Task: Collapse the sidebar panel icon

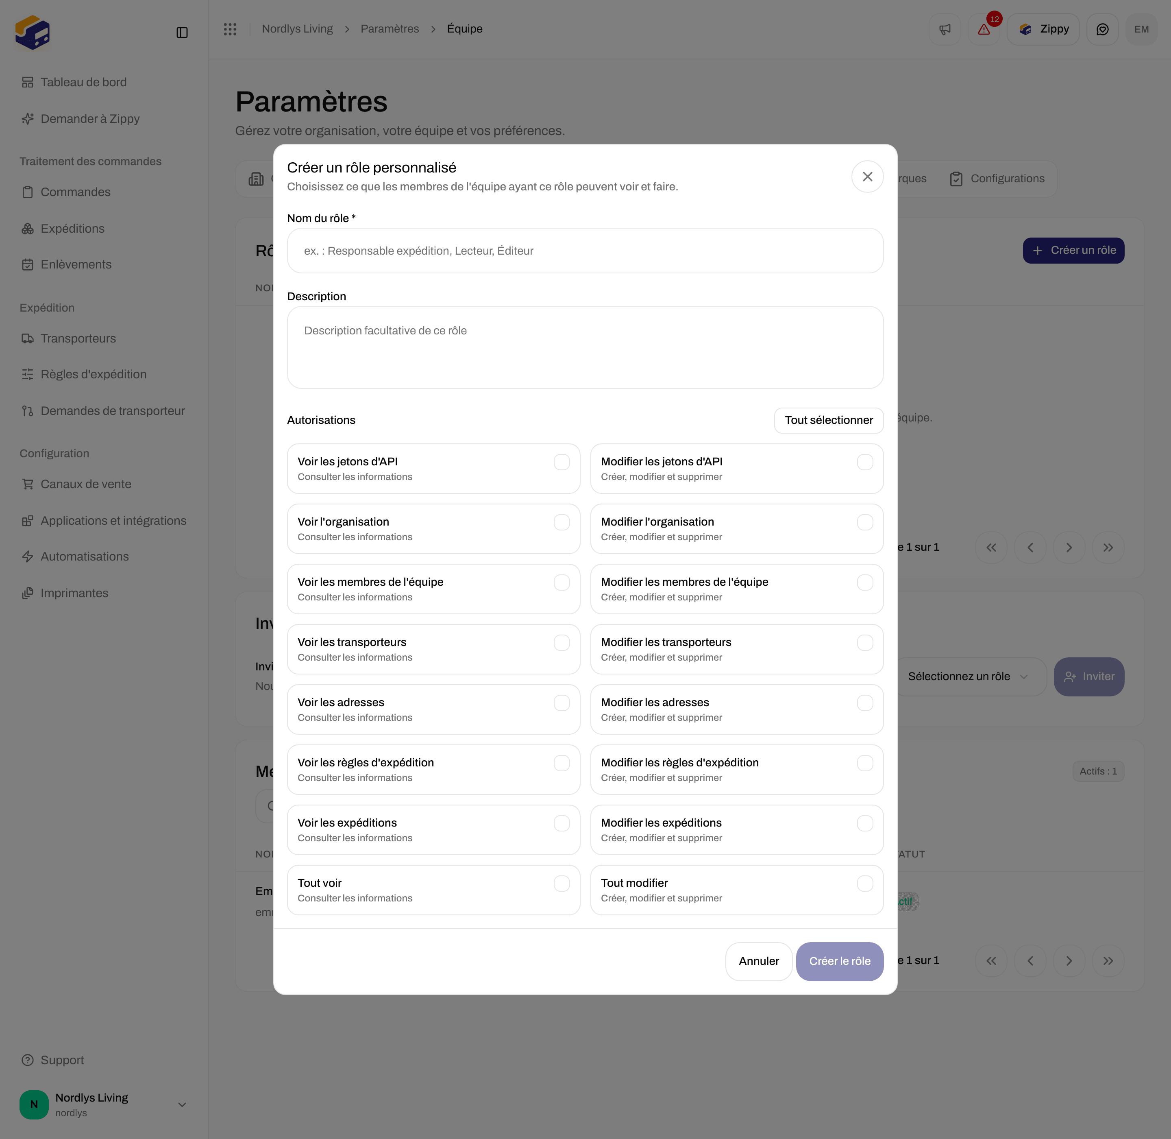Action: [x=183, y=32]
